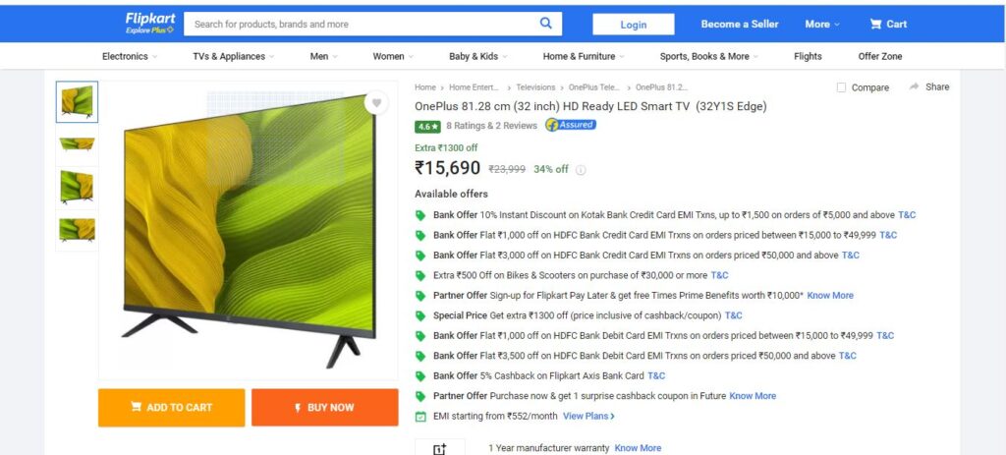Select the second TV thumbnail image

[77, 144]
